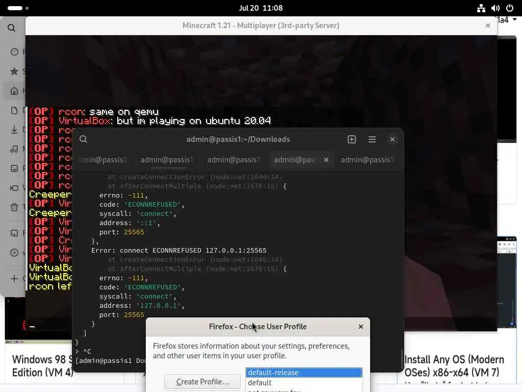The height and width of the screenshot is (392, 522).
Task: Click the [admin@passis1 shell prompt line
Action: point(110,361)
